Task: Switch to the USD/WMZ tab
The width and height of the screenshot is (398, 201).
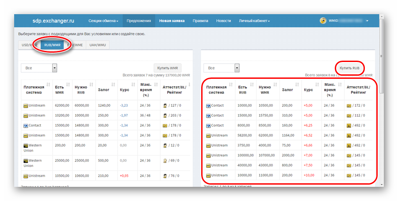Action: pyautogui.click(x=30, y=45)
